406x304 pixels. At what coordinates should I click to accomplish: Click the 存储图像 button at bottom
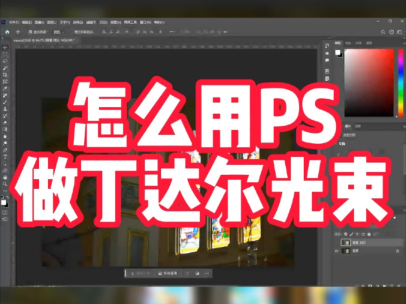[x=167, y=274]
